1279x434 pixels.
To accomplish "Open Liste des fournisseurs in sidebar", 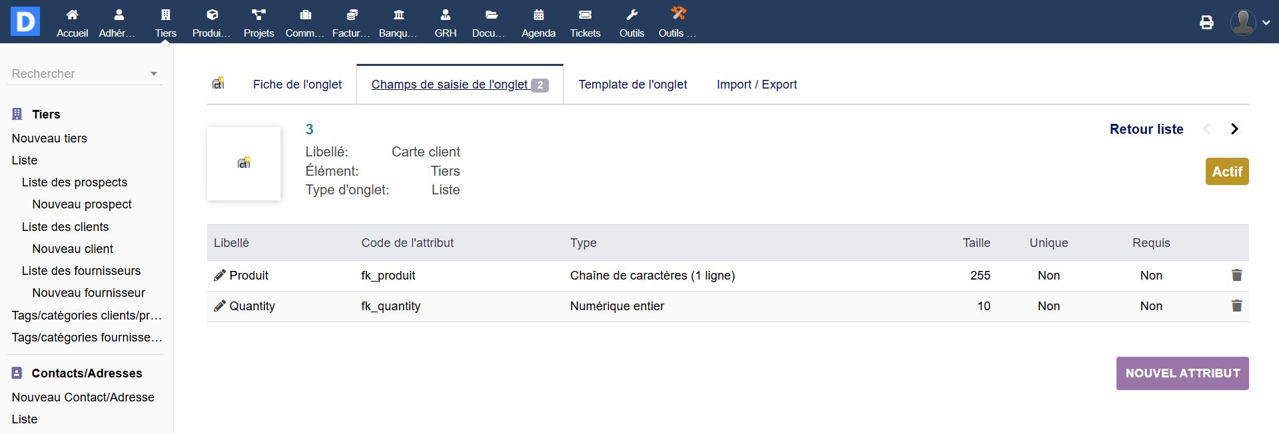I will [x=81, y=271].
